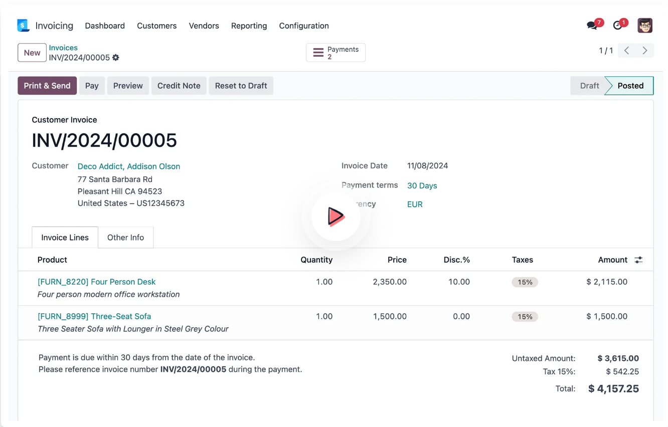Click the Preview button
This screenshot has height=427, width=668.
point(128,86)
